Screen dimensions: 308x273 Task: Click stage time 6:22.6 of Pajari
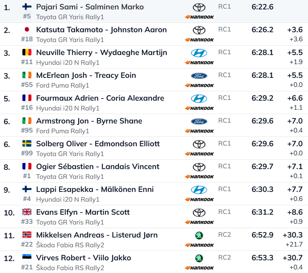coord(263,7)
